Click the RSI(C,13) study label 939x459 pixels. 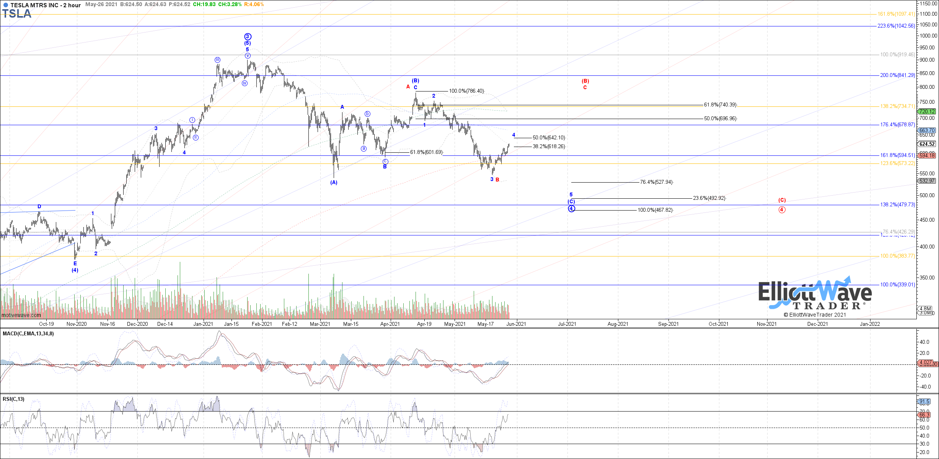click(x=13, y=399)
